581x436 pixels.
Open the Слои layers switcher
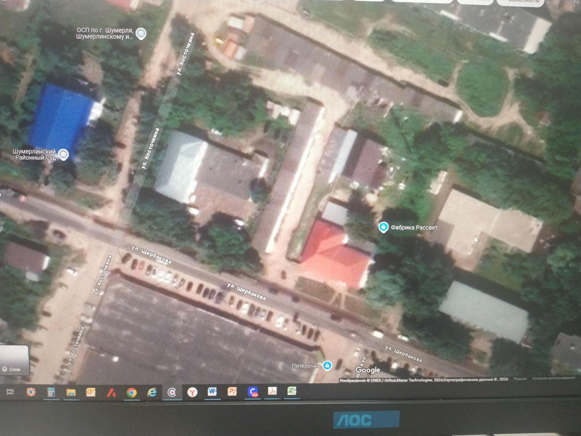pos(15,361)
